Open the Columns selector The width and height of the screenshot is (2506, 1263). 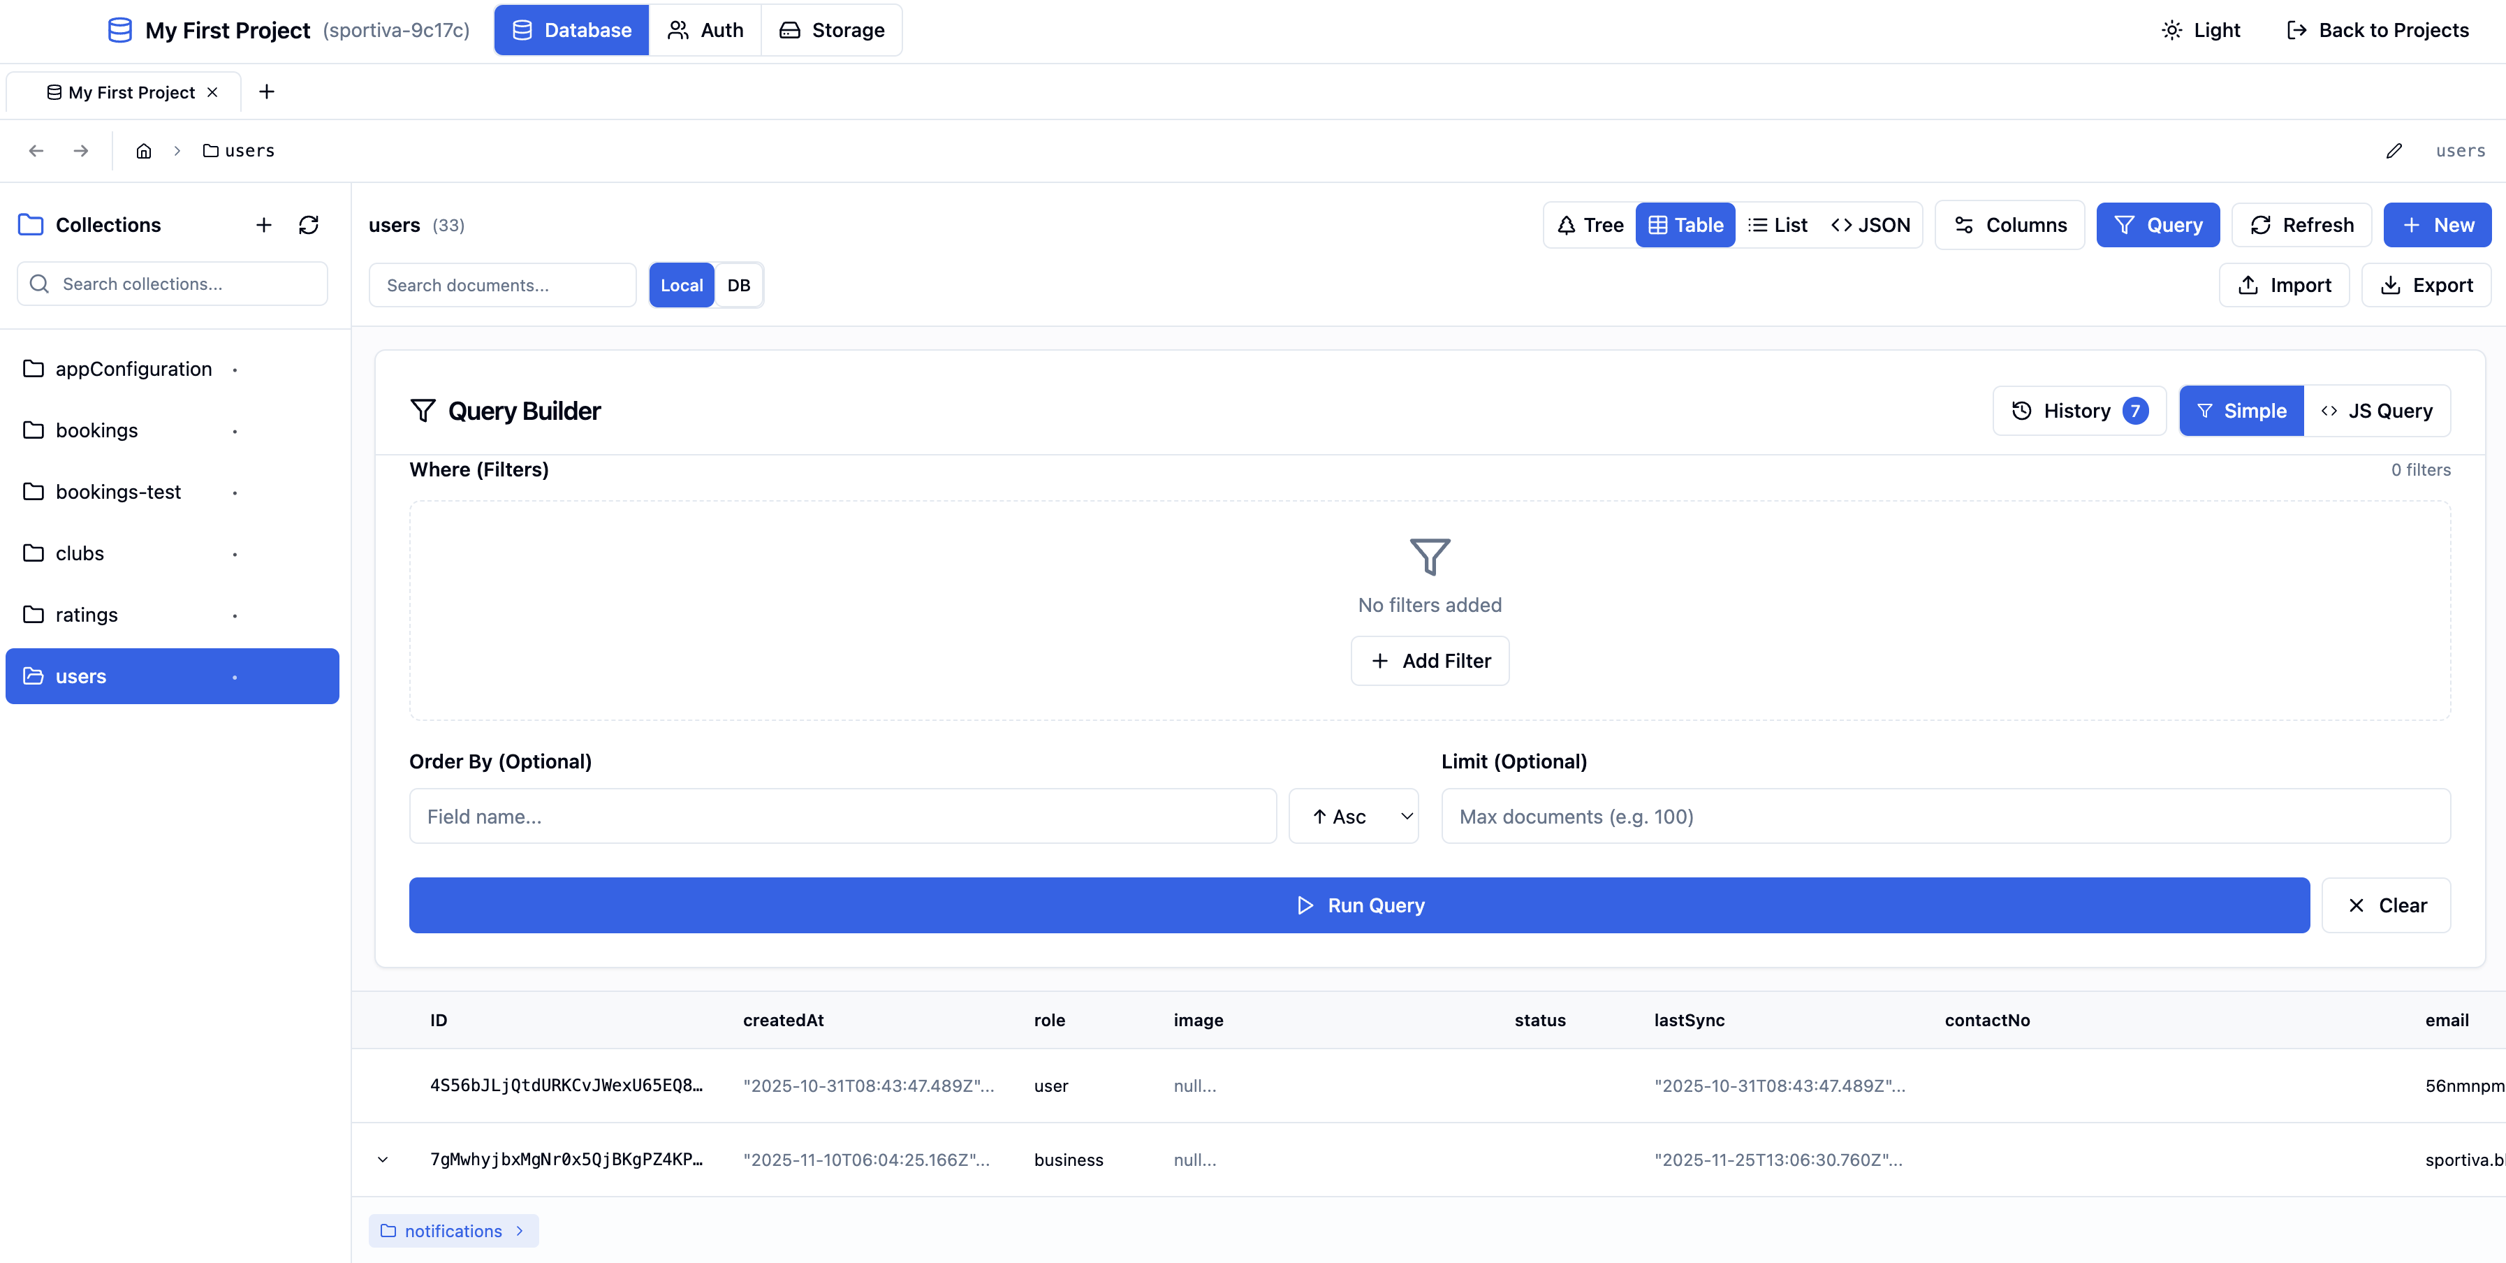[x=2010, y=225]
